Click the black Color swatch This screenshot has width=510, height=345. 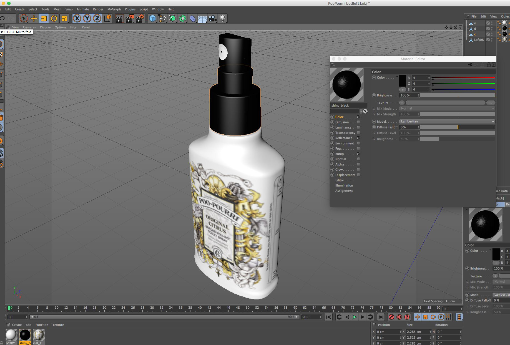(x=403, y=81)
